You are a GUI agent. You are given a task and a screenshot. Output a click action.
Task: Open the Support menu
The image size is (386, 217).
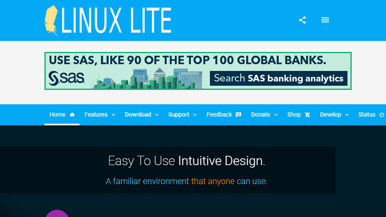click(182, 115)
